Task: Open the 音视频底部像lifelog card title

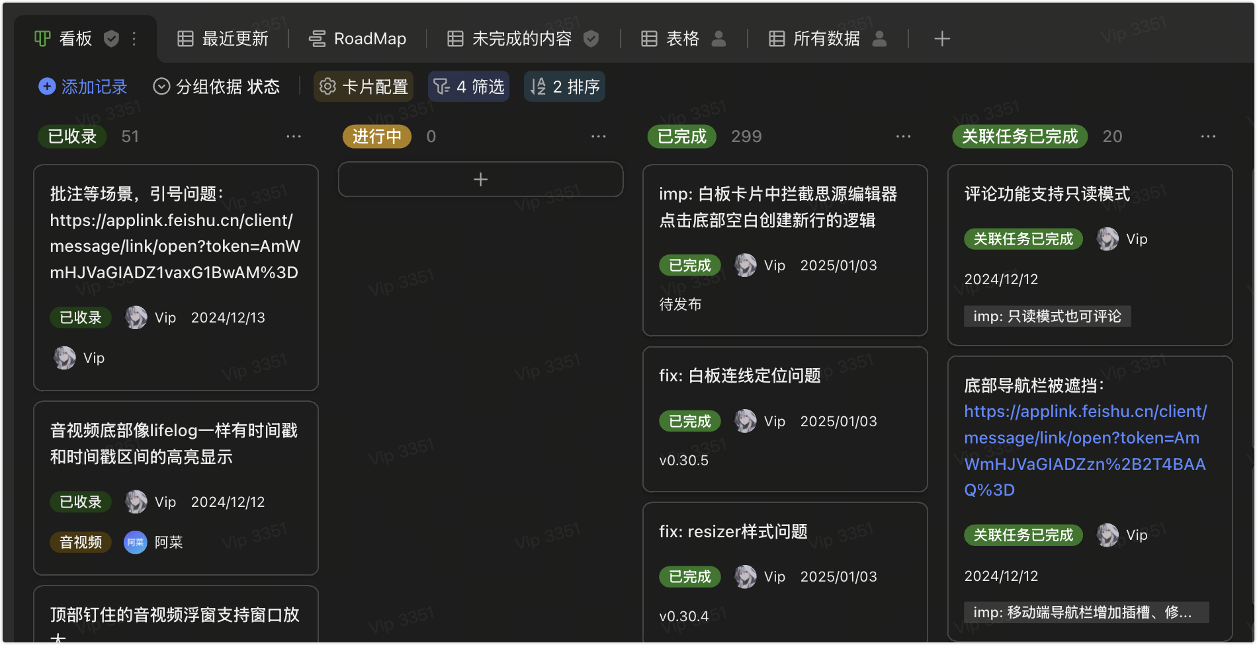Action: [174, 443]
